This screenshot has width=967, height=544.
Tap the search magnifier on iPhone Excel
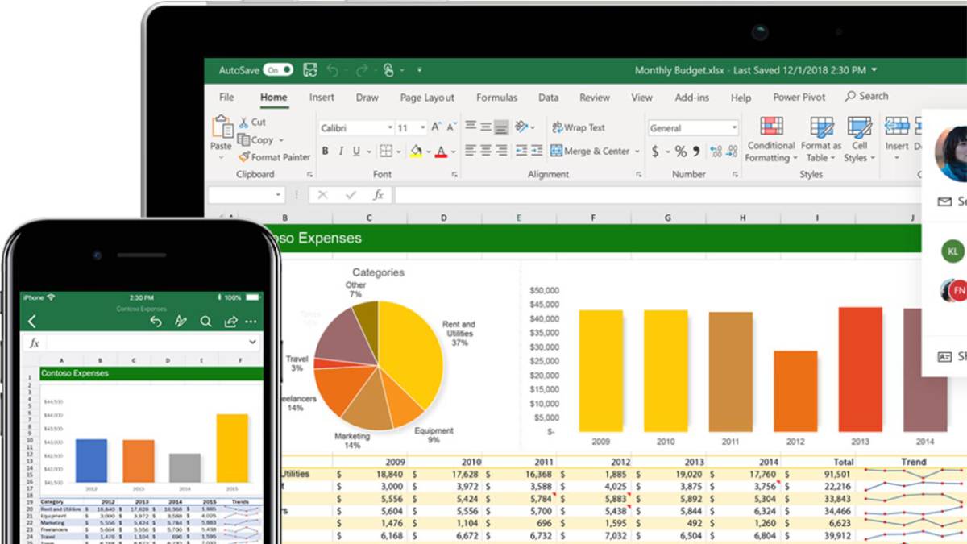click(205, 322)
